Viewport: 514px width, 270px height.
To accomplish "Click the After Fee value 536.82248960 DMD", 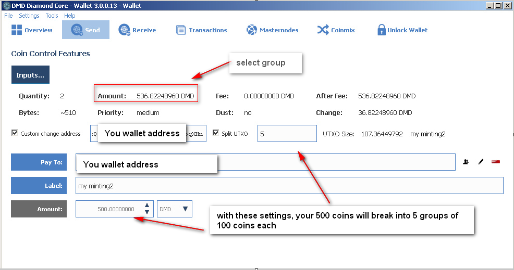I will point(387,96).
